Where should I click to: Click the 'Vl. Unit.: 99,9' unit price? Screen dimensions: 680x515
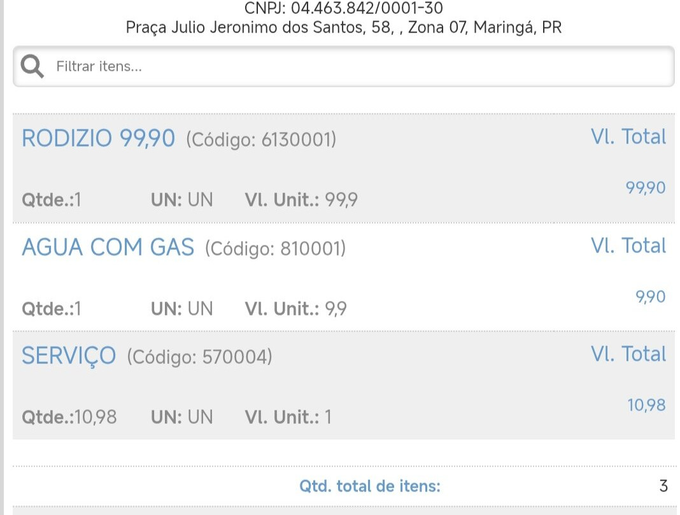click(301, 200)
